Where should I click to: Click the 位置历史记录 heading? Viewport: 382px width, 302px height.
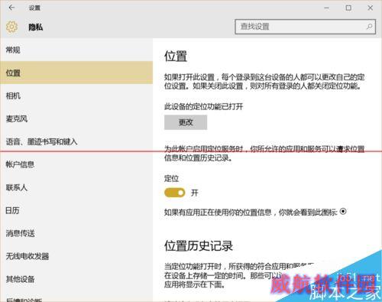click(x=199, y=246)
